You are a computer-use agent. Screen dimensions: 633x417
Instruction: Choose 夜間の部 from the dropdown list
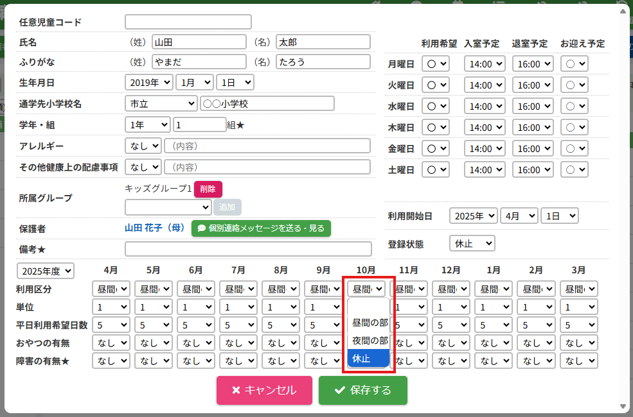coord(368,340)
